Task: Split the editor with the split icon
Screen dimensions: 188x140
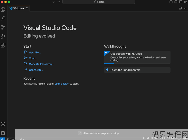Action: [x=180, y=8]
